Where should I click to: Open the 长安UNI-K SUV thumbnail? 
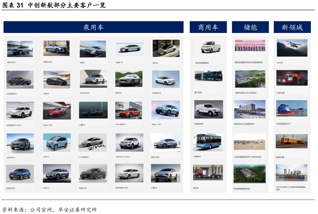[x=20, y=143]
